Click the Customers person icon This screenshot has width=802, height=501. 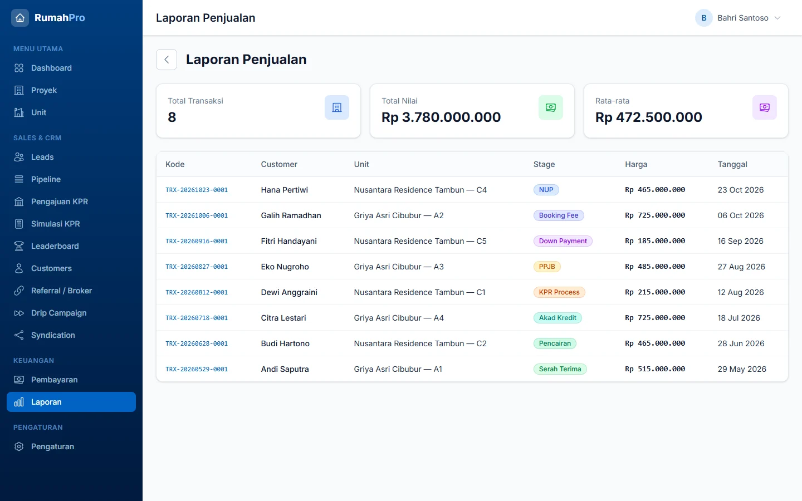tap(19, 268)
